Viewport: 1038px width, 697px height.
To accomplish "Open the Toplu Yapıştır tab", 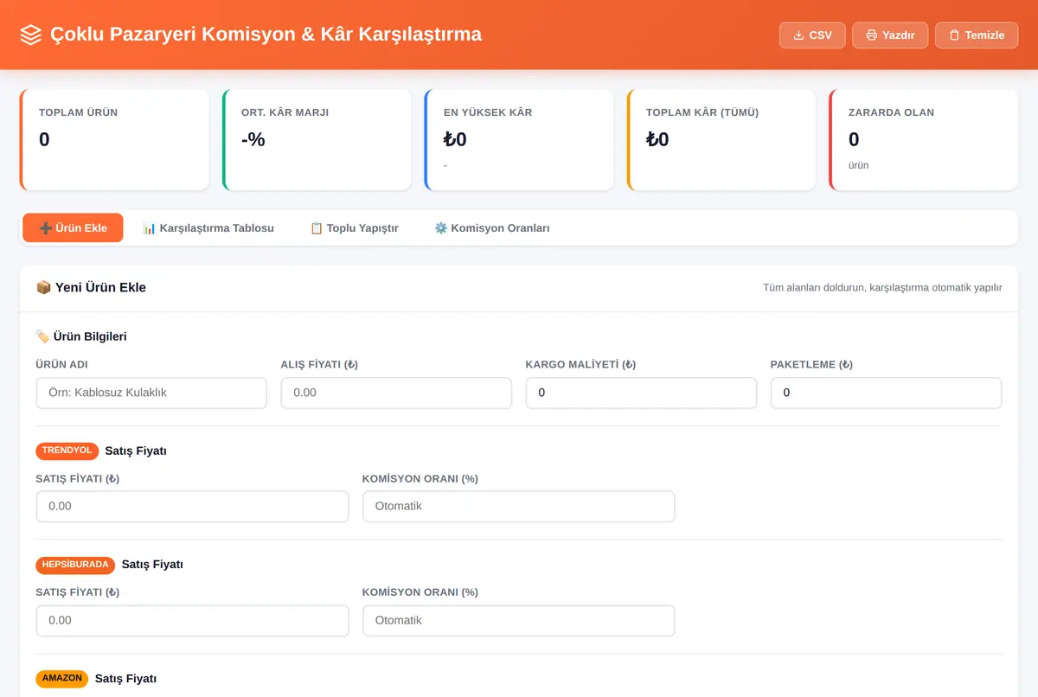I will click(x=355, y=228).
